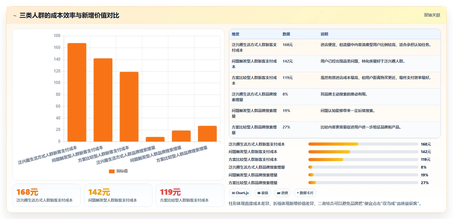Click the 19% progress bar

(x=363, y=175)
